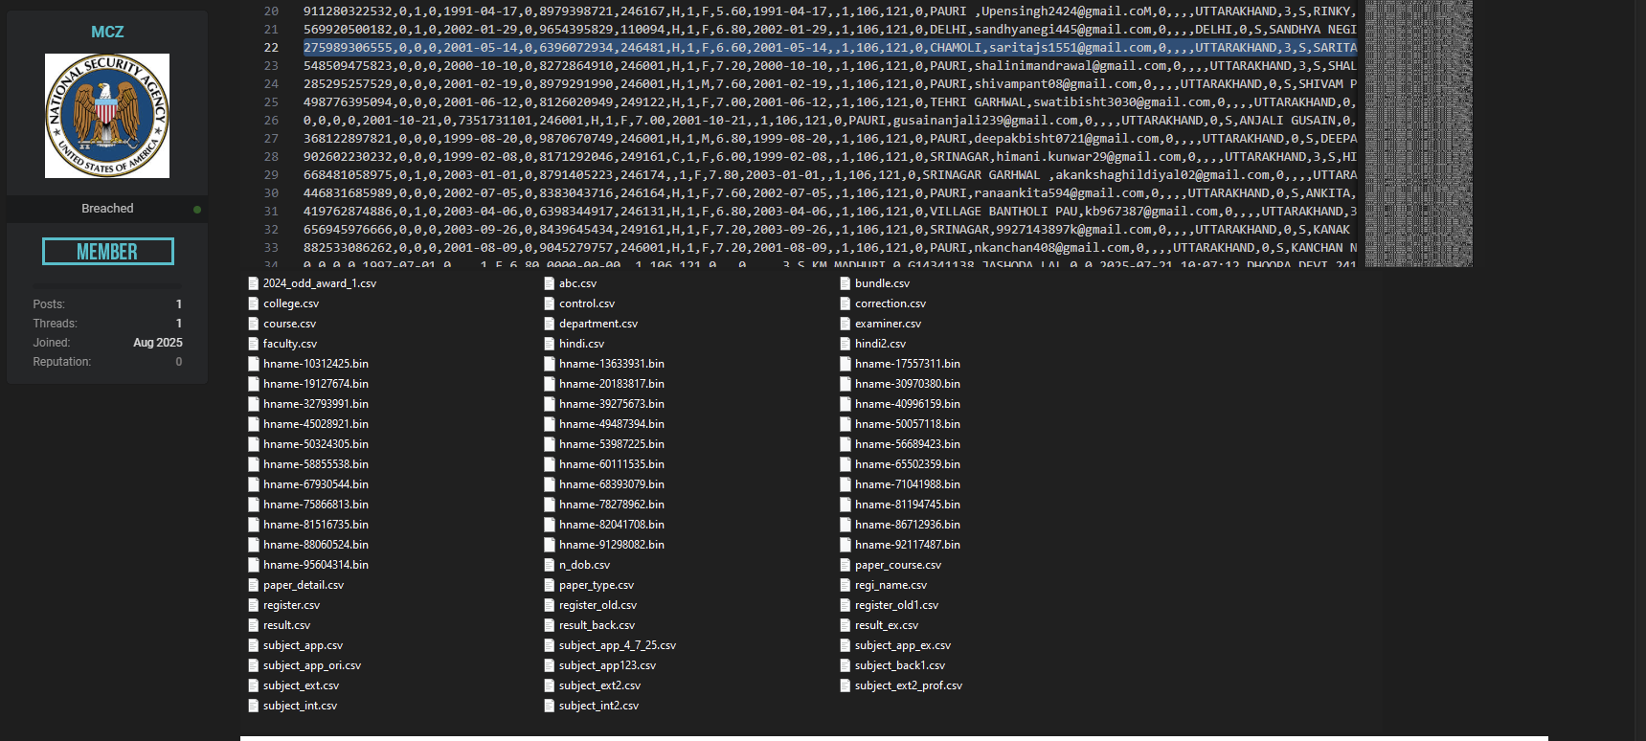Viewport: 1646px width, 741px height.
Task: Open the MCZ username link
Action: (107, 32)
